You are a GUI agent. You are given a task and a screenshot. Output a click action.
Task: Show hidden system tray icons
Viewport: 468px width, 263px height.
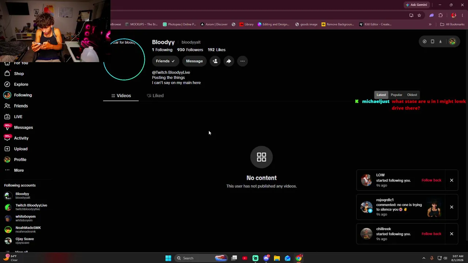point(424,258)
